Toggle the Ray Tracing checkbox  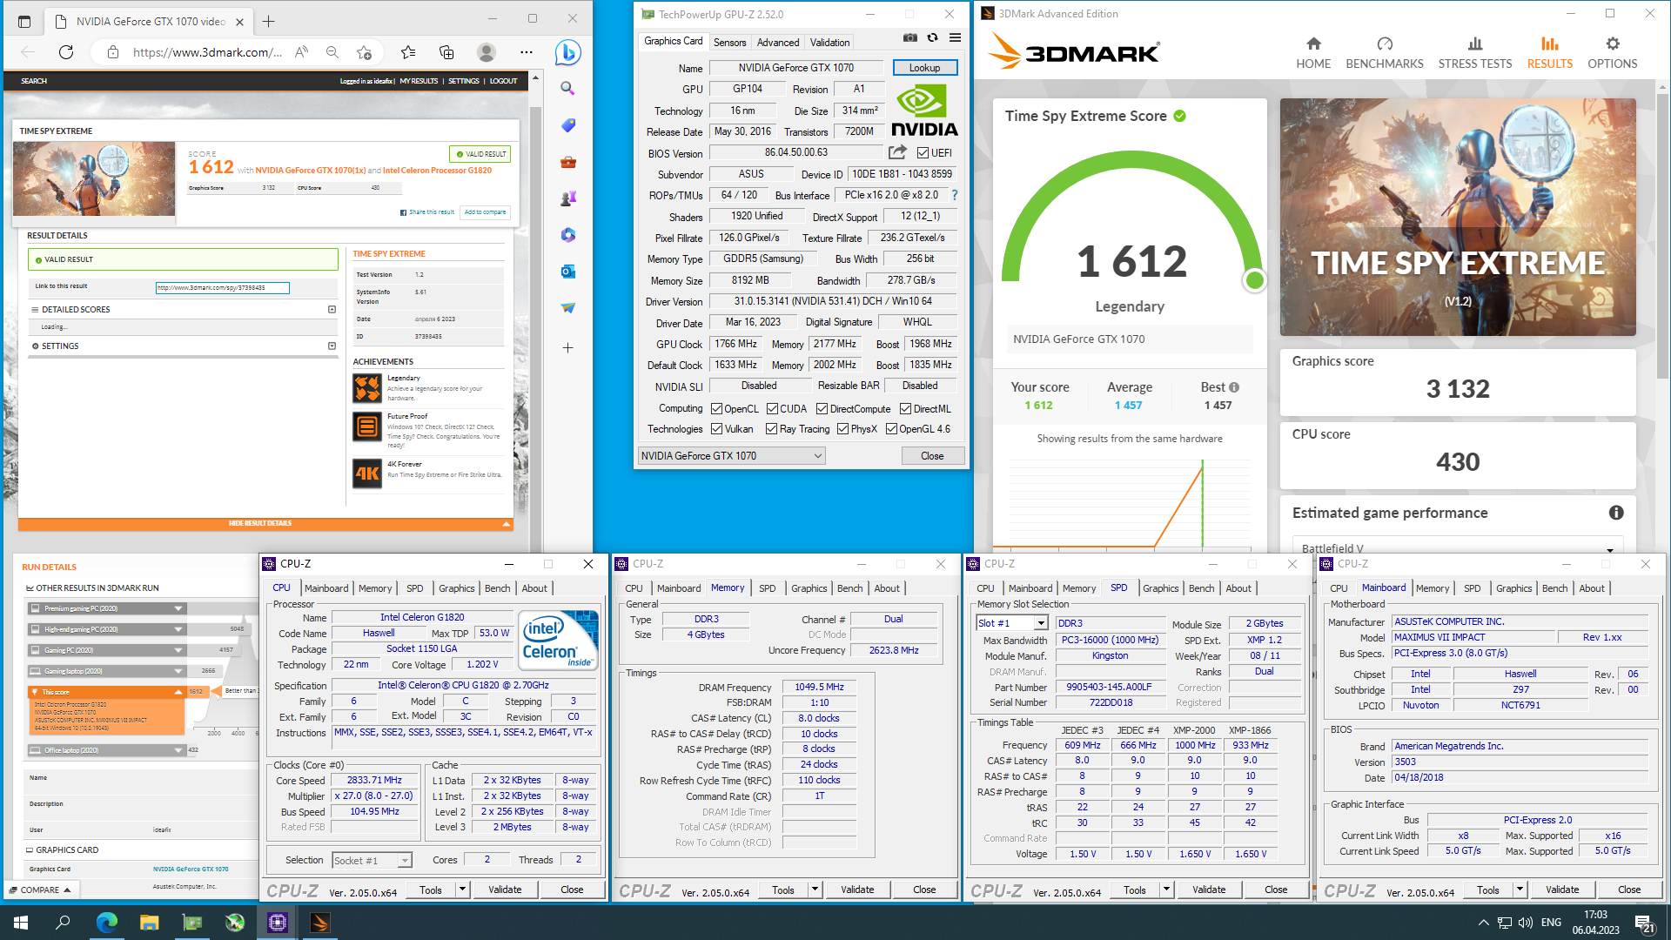coord(771,428)
